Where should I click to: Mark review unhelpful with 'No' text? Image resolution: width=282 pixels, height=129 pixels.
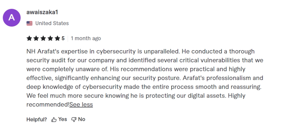click(82, 119)
